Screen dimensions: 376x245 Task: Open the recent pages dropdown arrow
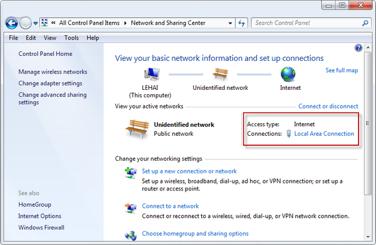(36, 23)
